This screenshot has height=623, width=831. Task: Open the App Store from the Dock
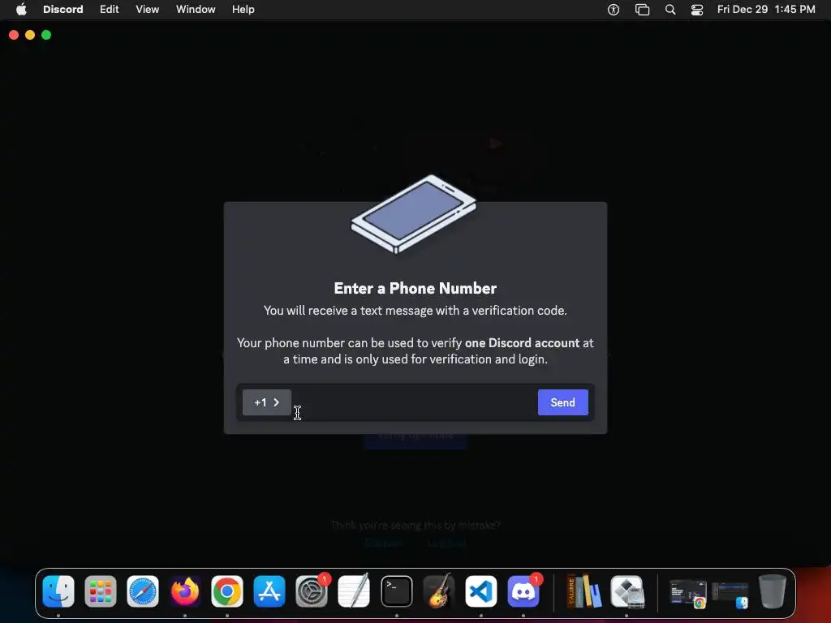click(x=269, y=591)
